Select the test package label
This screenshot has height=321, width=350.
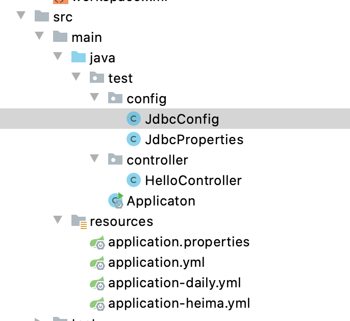(x=120, y=78)
